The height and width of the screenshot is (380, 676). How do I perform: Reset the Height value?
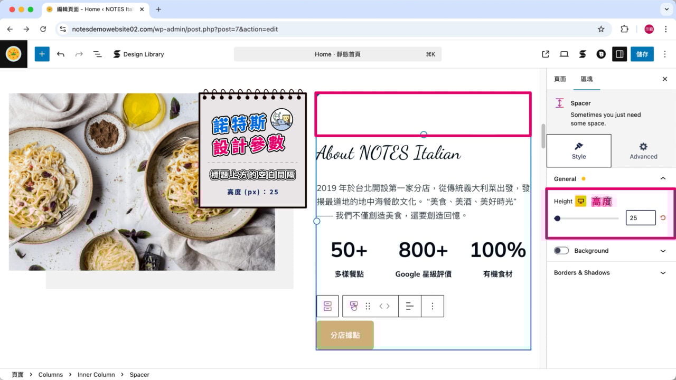coord(663,218)
